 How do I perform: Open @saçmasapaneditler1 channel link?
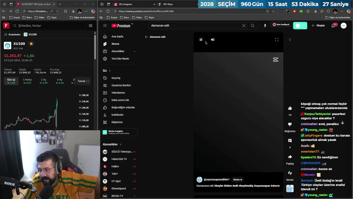tap(216, 180)
